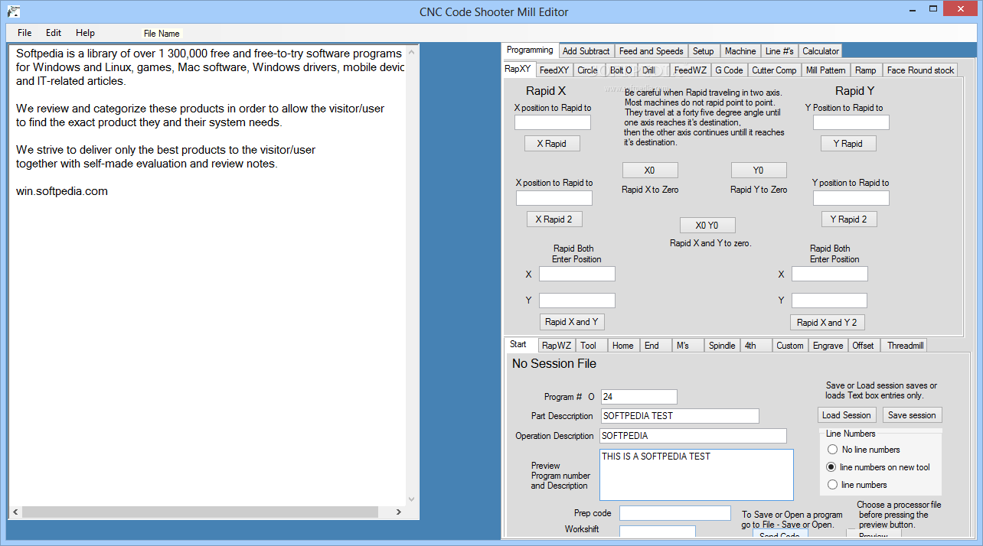Select the Programming tab
This screenshot has height=546, width=983.
click(x=530, y=50)
